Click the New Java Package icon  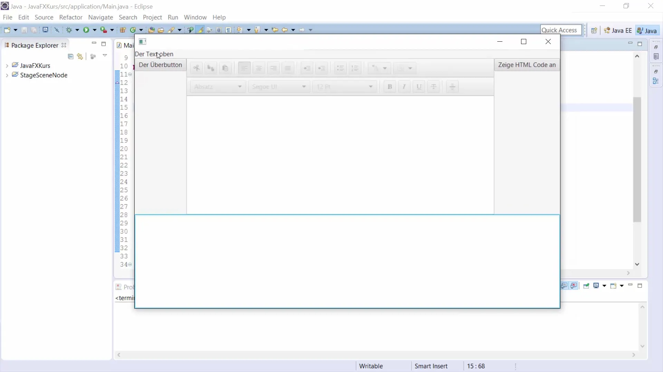click(123, 30)
